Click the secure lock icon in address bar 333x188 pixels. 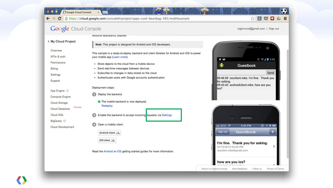(x=66, y=19)
